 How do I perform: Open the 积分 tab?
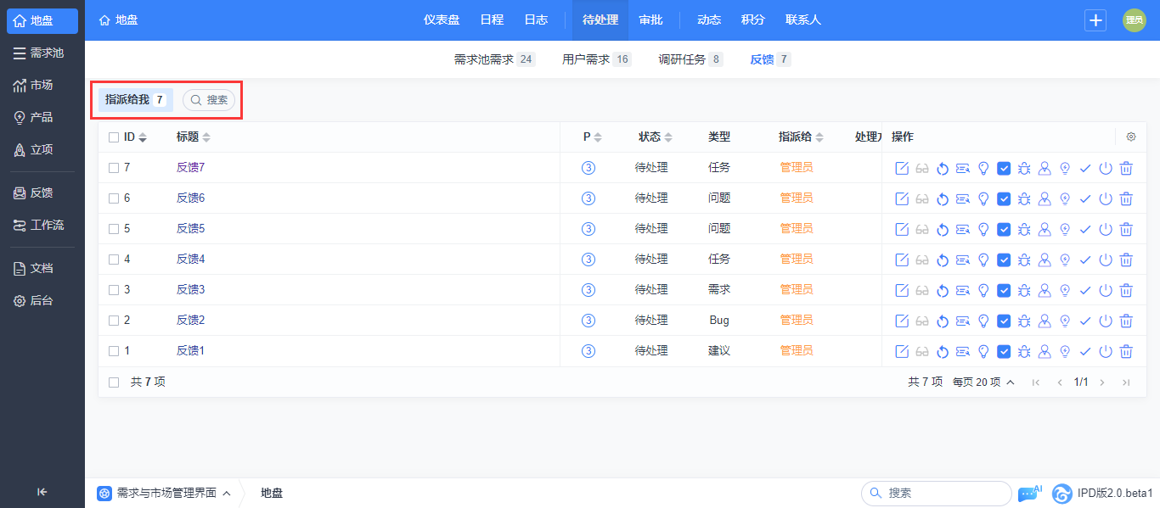(752, 20)
